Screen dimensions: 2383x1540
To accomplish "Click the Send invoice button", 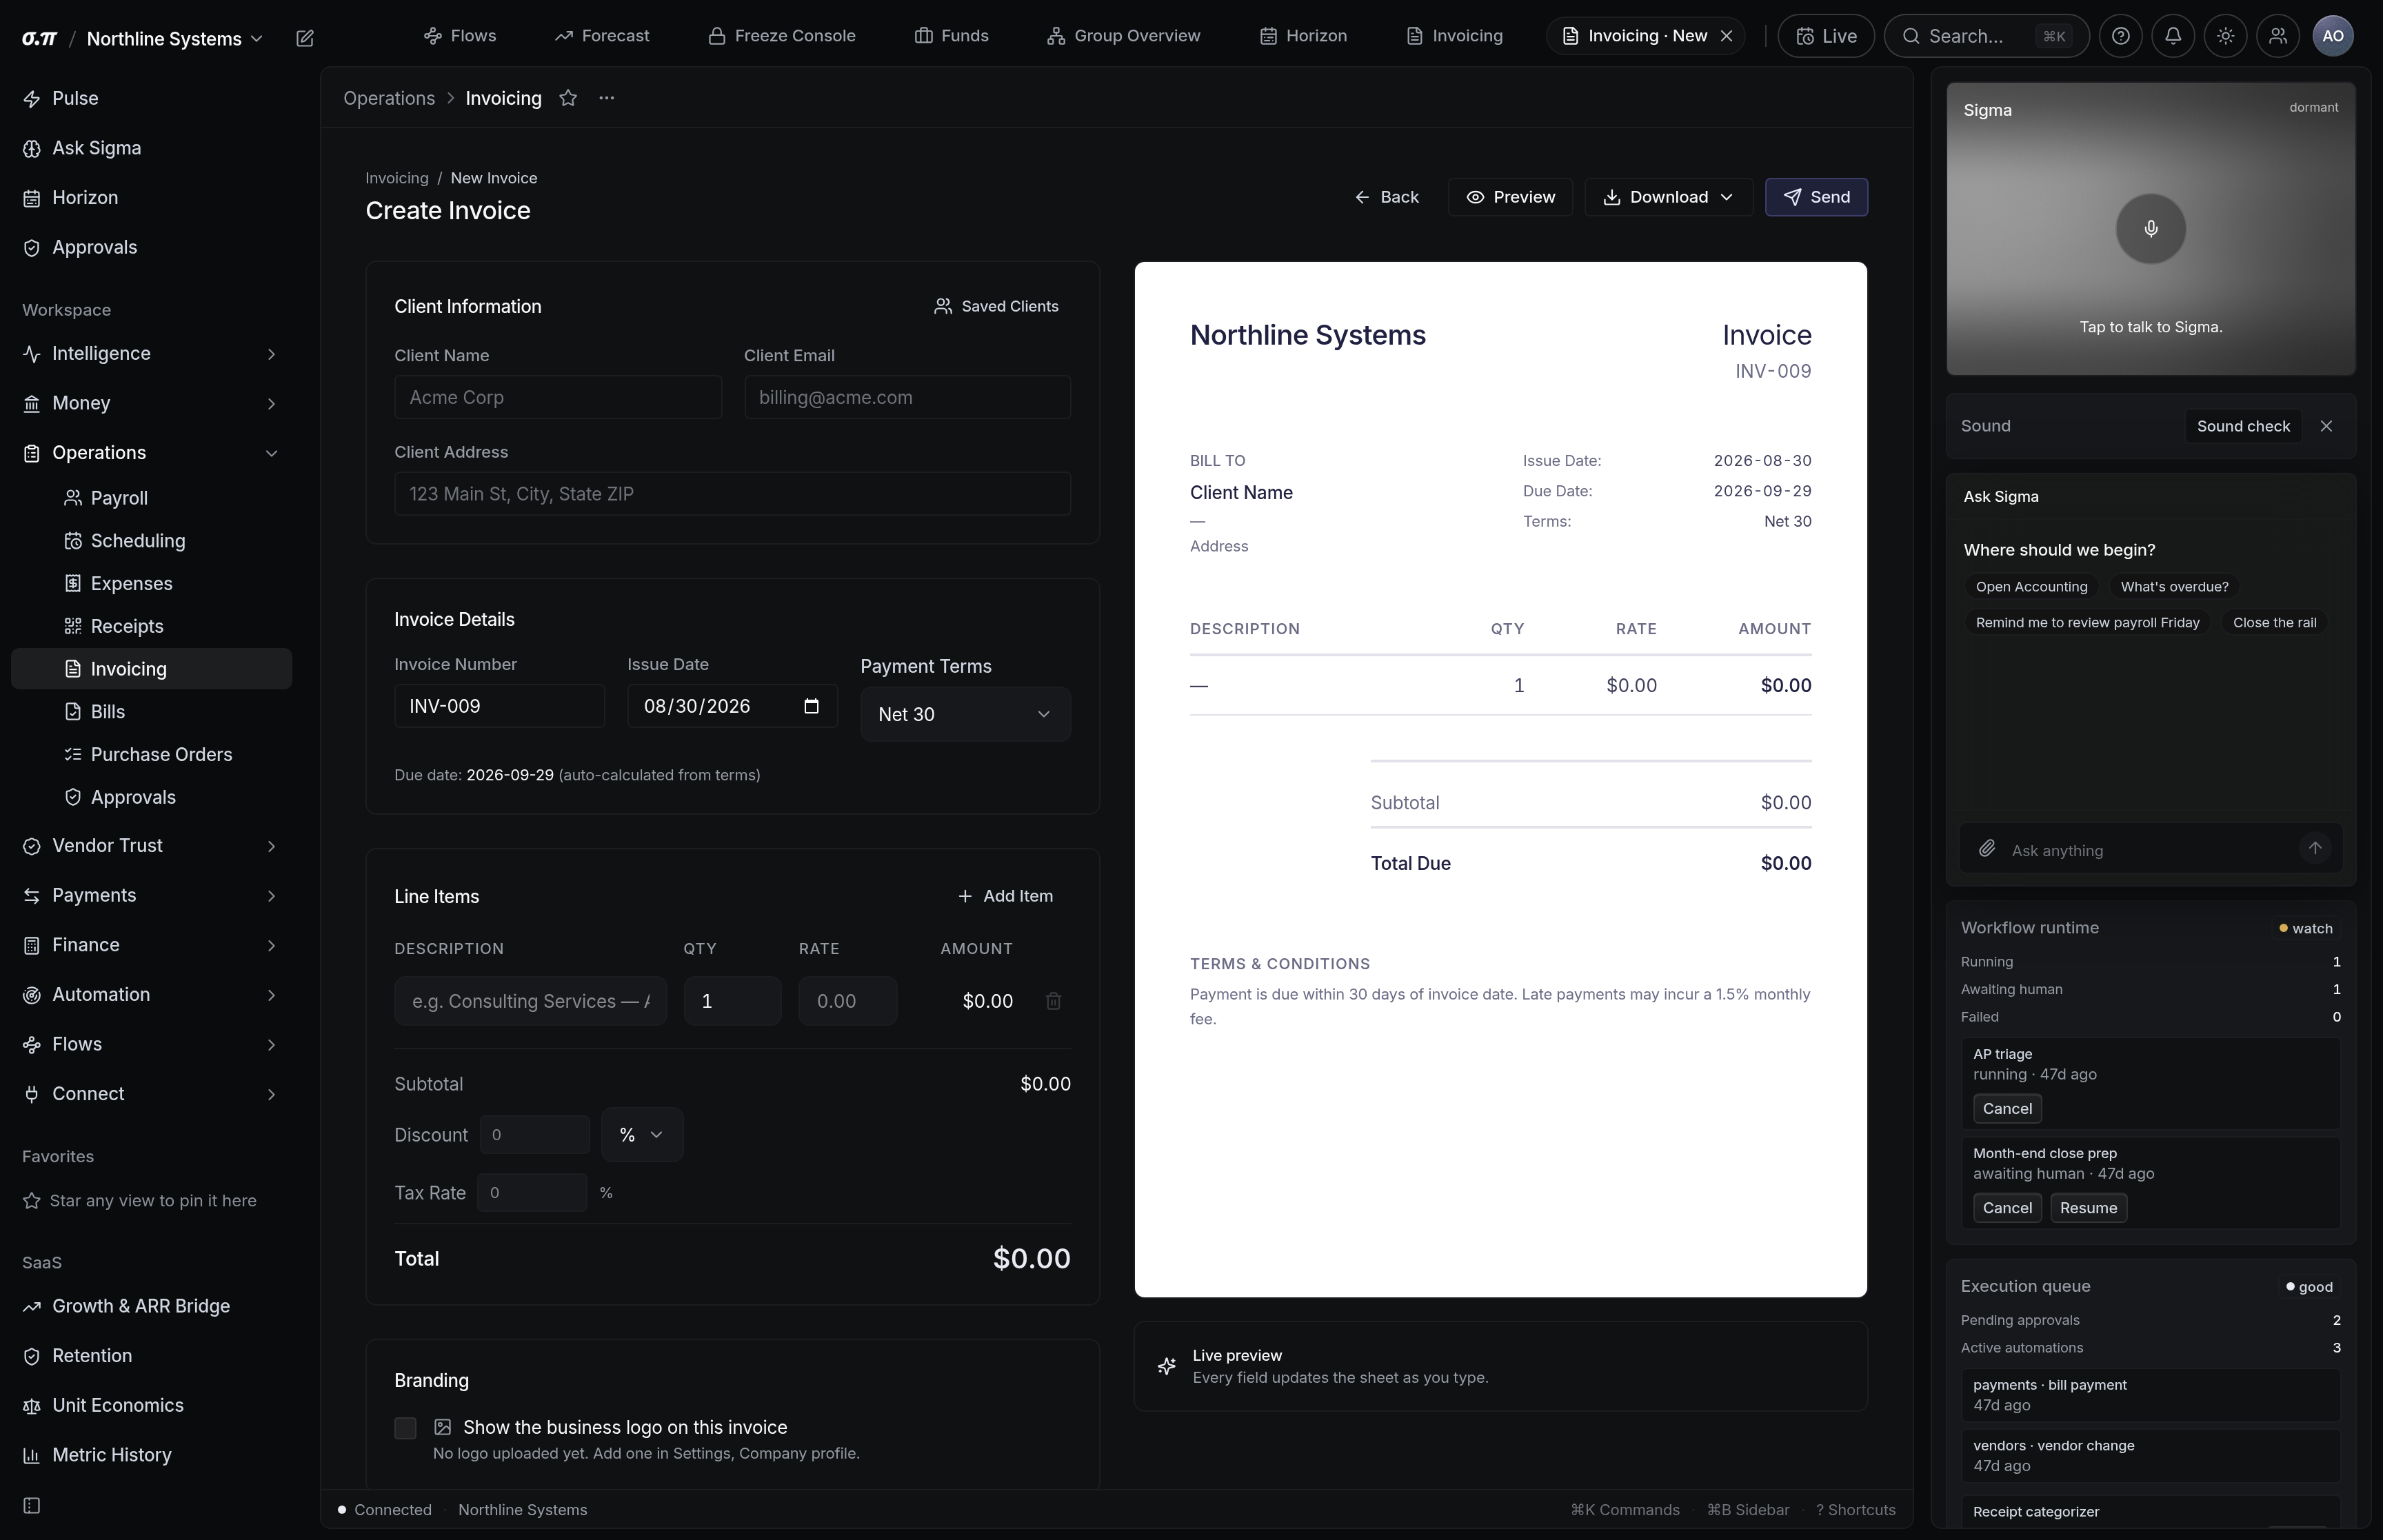I will pos(1816,197).
